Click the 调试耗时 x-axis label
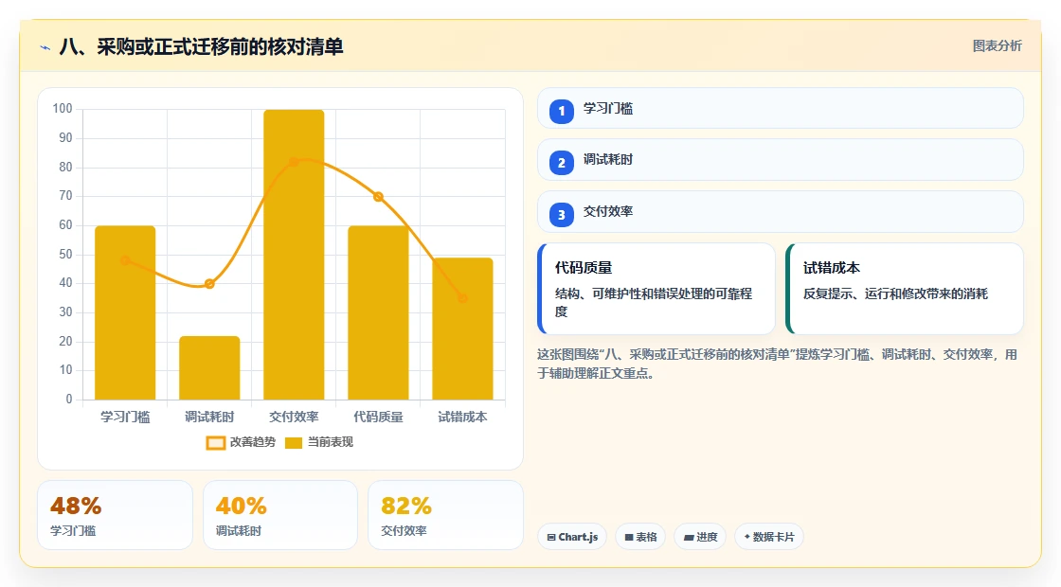This screenshot has width=1061, height=587. point(209,418)
